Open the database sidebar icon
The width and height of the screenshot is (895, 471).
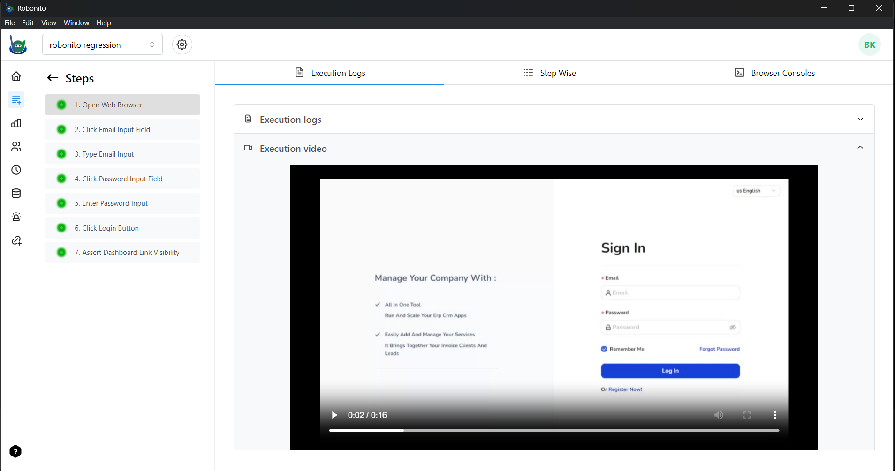(x=16, y=194)
